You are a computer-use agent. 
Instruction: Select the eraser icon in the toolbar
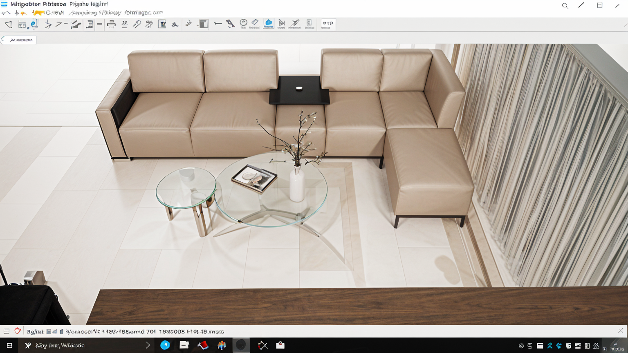coord(255,23)
